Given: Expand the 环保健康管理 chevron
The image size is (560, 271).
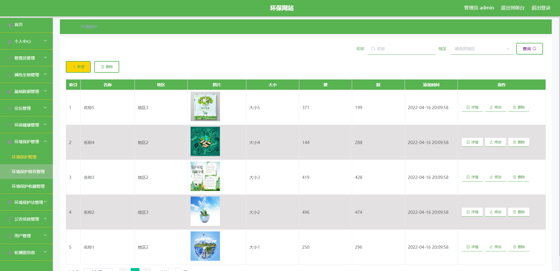Looking at the screenshot, I should (x=45, y=124).
